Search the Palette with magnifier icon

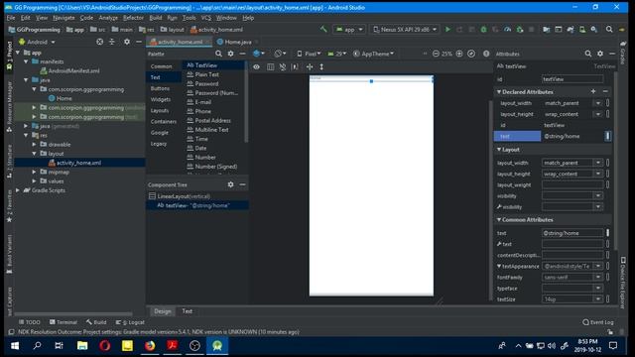coord(218,54)
